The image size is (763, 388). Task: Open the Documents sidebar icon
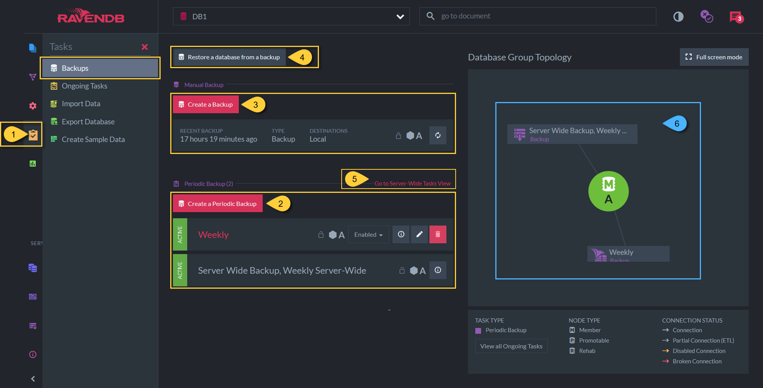[33, 48]
